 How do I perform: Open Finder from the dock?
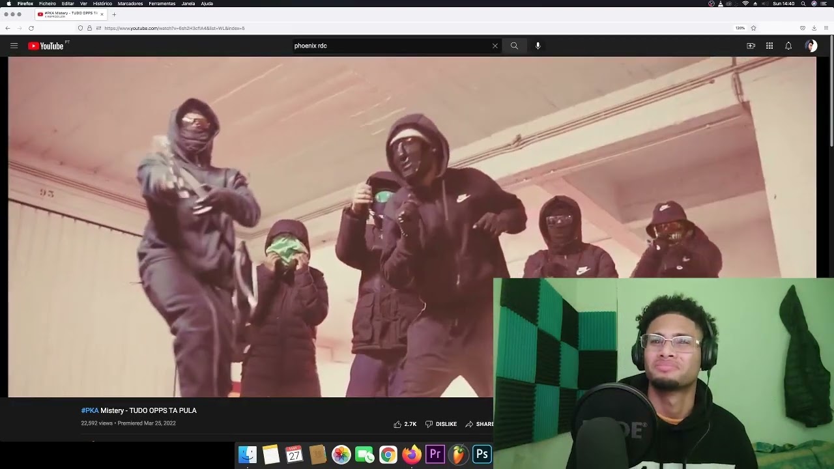point(248,454)
